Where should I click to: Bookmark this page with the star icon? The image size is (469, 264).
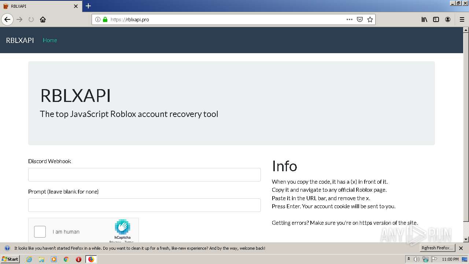370,19
